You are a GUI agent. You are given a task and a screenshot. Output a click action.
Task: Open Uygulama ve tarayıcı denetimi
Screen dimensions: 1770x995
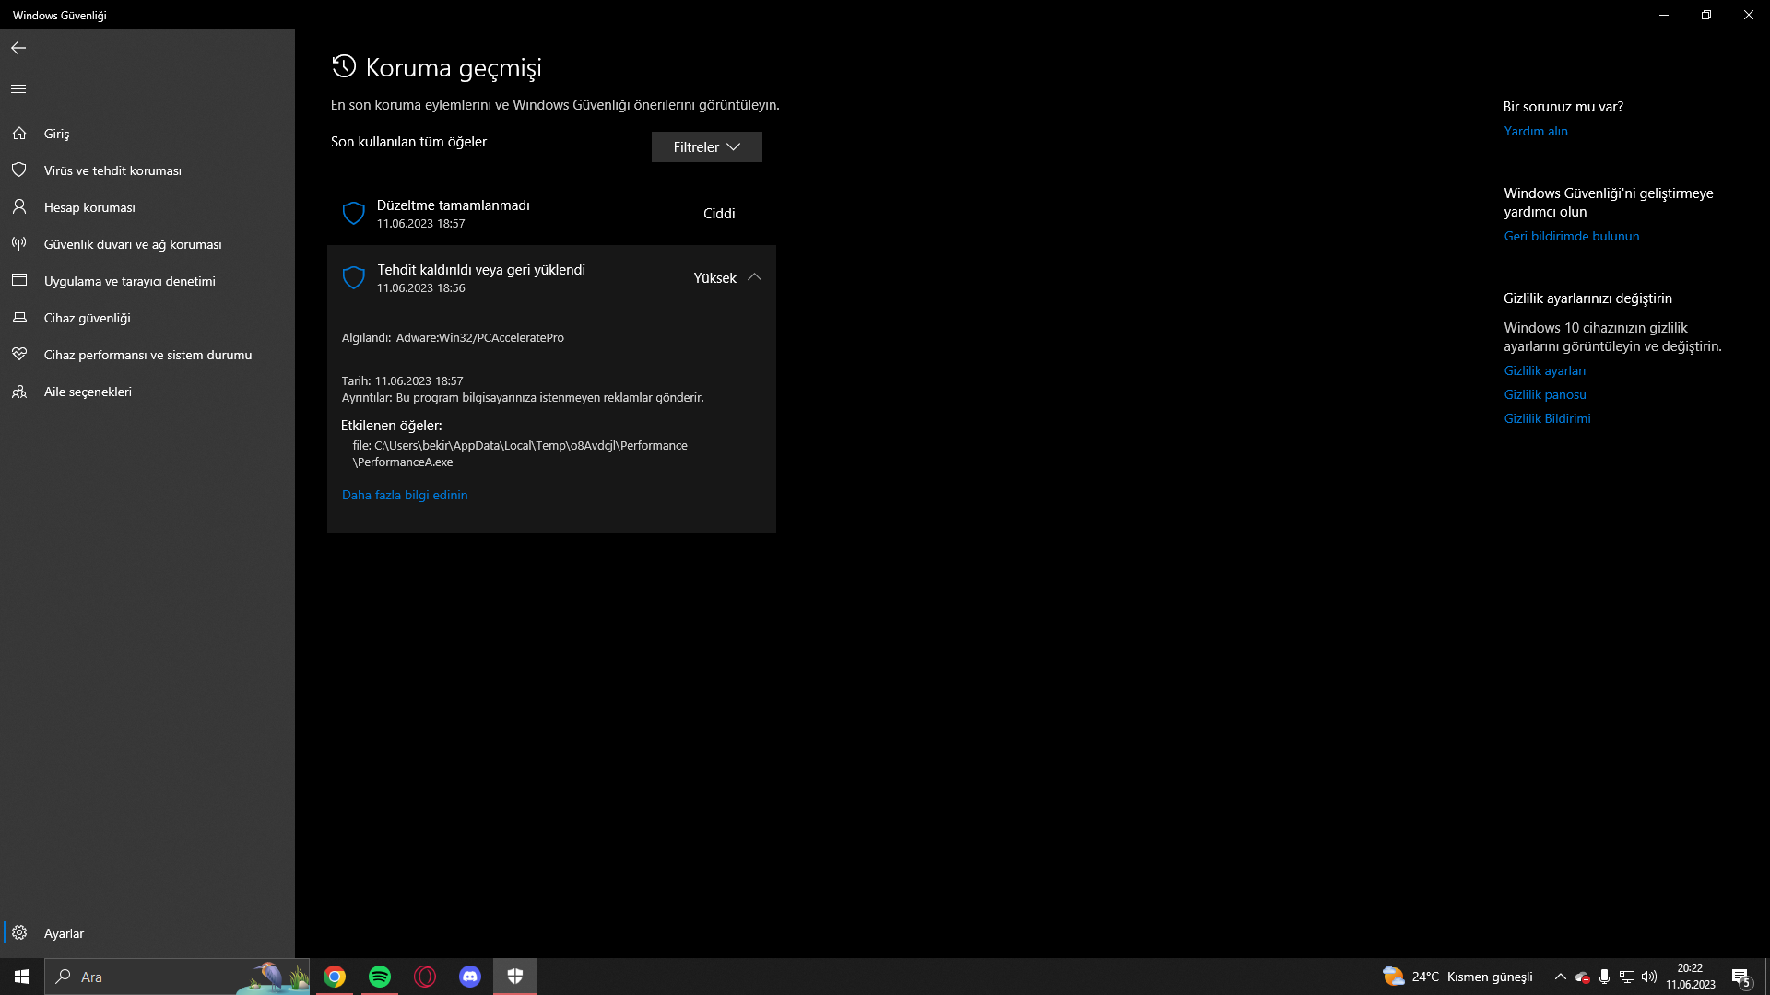[x=129, y=281]
